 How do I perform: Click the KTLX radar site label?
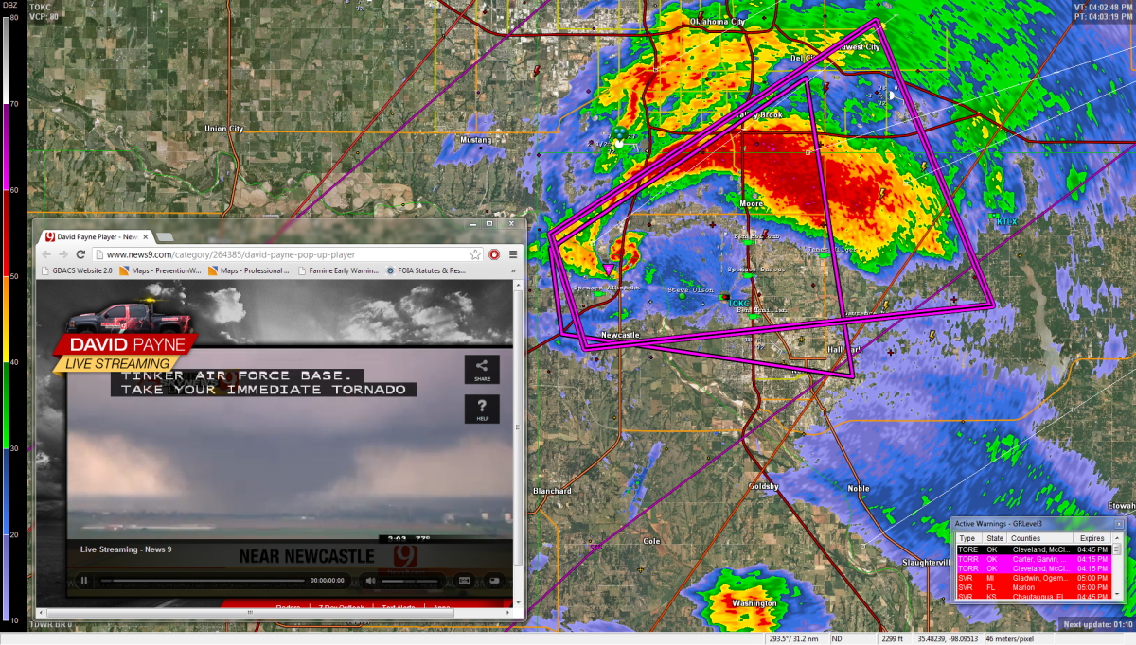[1005, 221]
